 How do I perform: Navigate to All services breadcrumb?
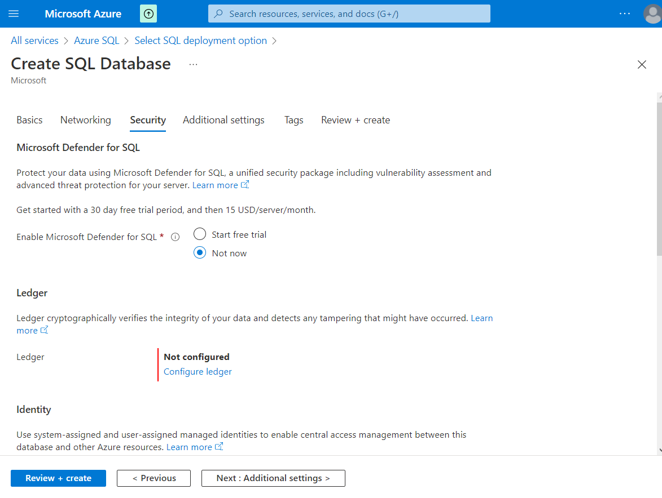34,41
